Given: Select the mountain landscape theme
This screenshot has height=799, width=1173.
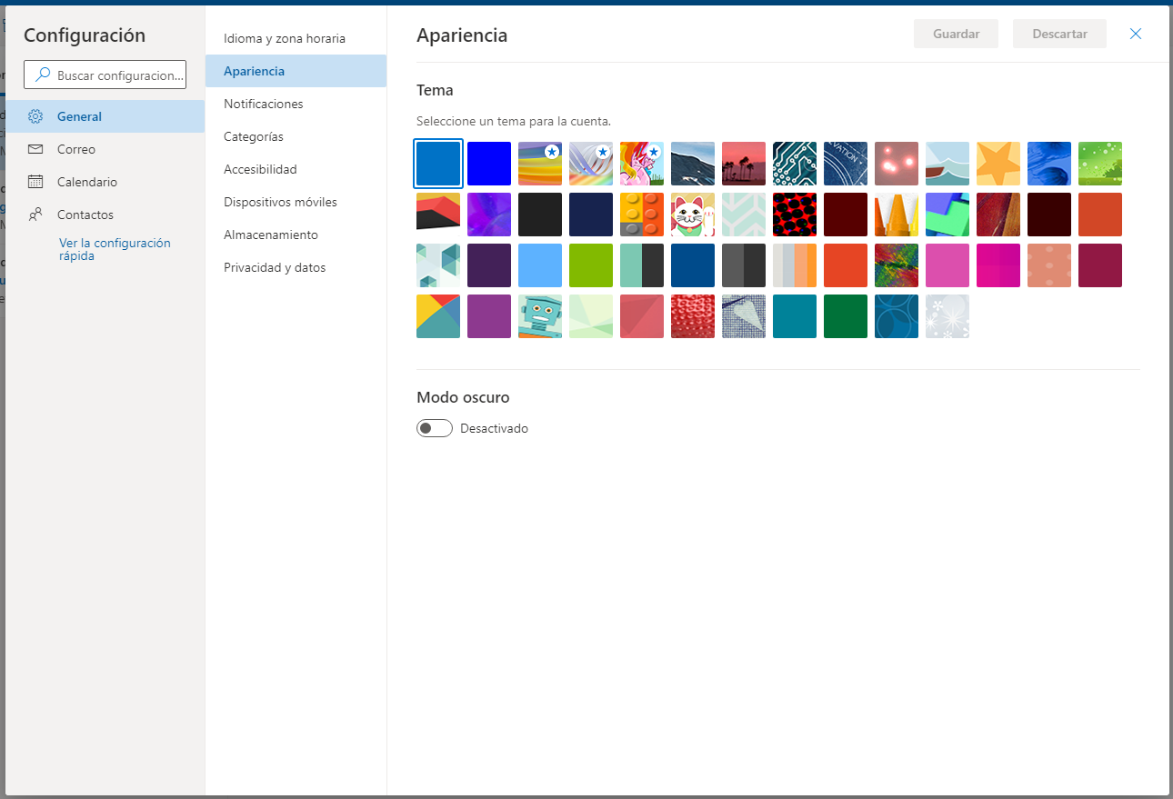Looking at the screenshot, I should pos(693,164).
